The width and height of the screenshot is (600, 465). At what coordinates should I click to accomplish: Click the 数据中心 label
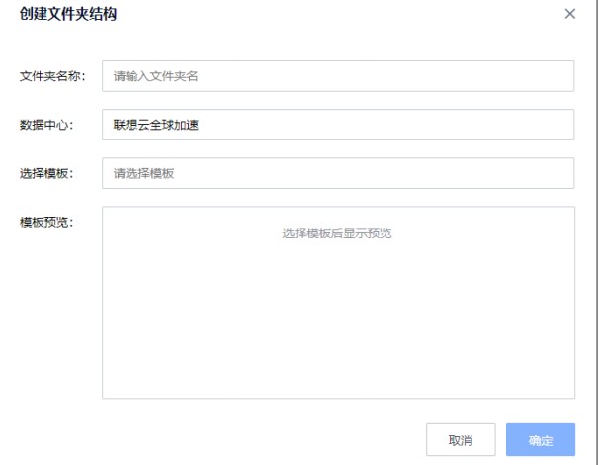click(x=46, y=125)
